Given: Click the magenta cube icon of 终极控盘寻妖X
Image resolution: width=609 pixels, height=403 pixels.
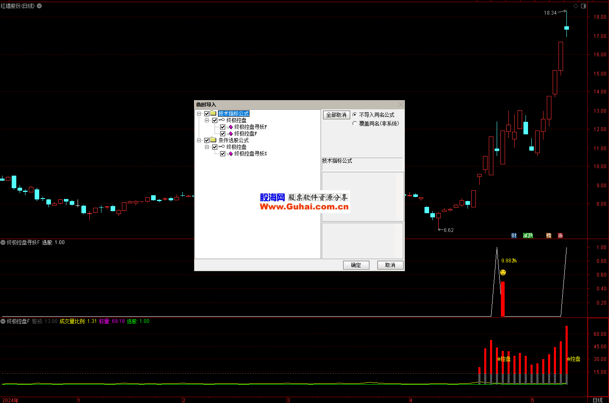Looking at the screenshot, I should pyautogui.click(x=230, y=154).
